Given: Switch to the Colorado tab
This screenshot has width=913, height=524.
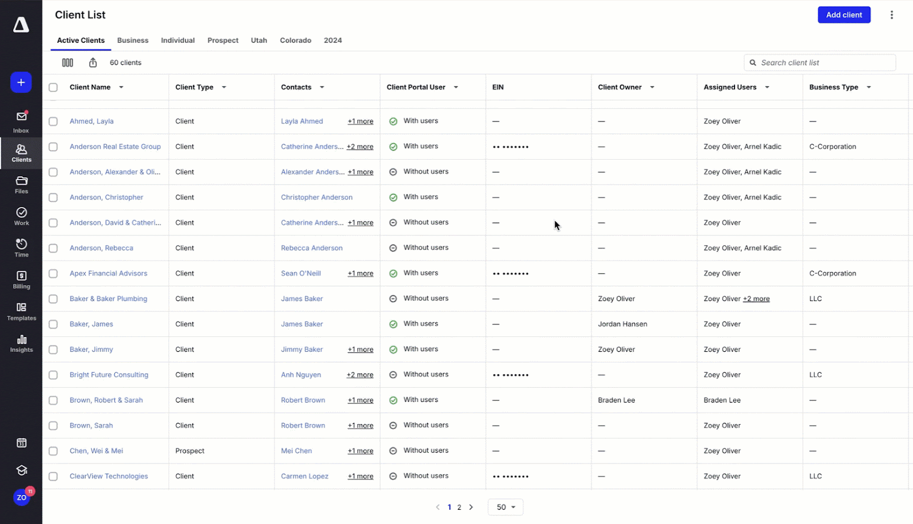Looking at the screenshot, I should pos(295,40).
